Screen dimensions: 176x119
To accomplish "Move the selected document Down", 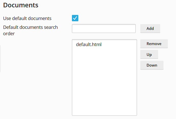I will point(152,65).
